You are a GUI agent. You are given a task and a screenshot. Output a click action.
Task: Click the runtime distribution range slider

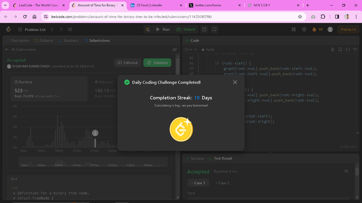click(x=93, y=162)
